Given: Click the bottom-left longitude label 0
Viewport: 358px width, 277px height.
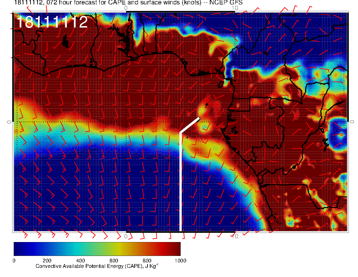Looking at the screenshot, I should [x=126, y=236].
